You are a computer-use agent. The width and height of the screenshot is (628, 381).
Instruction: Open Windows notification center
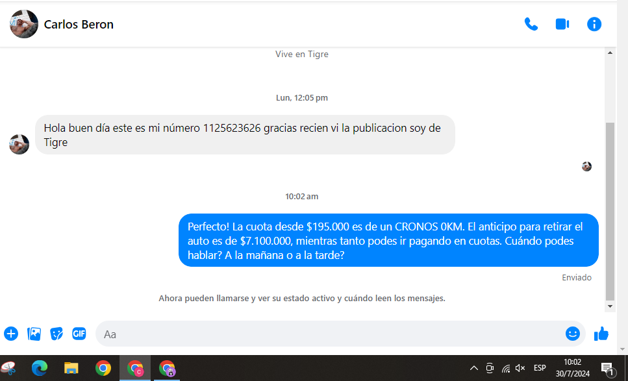tap(607, 368)
